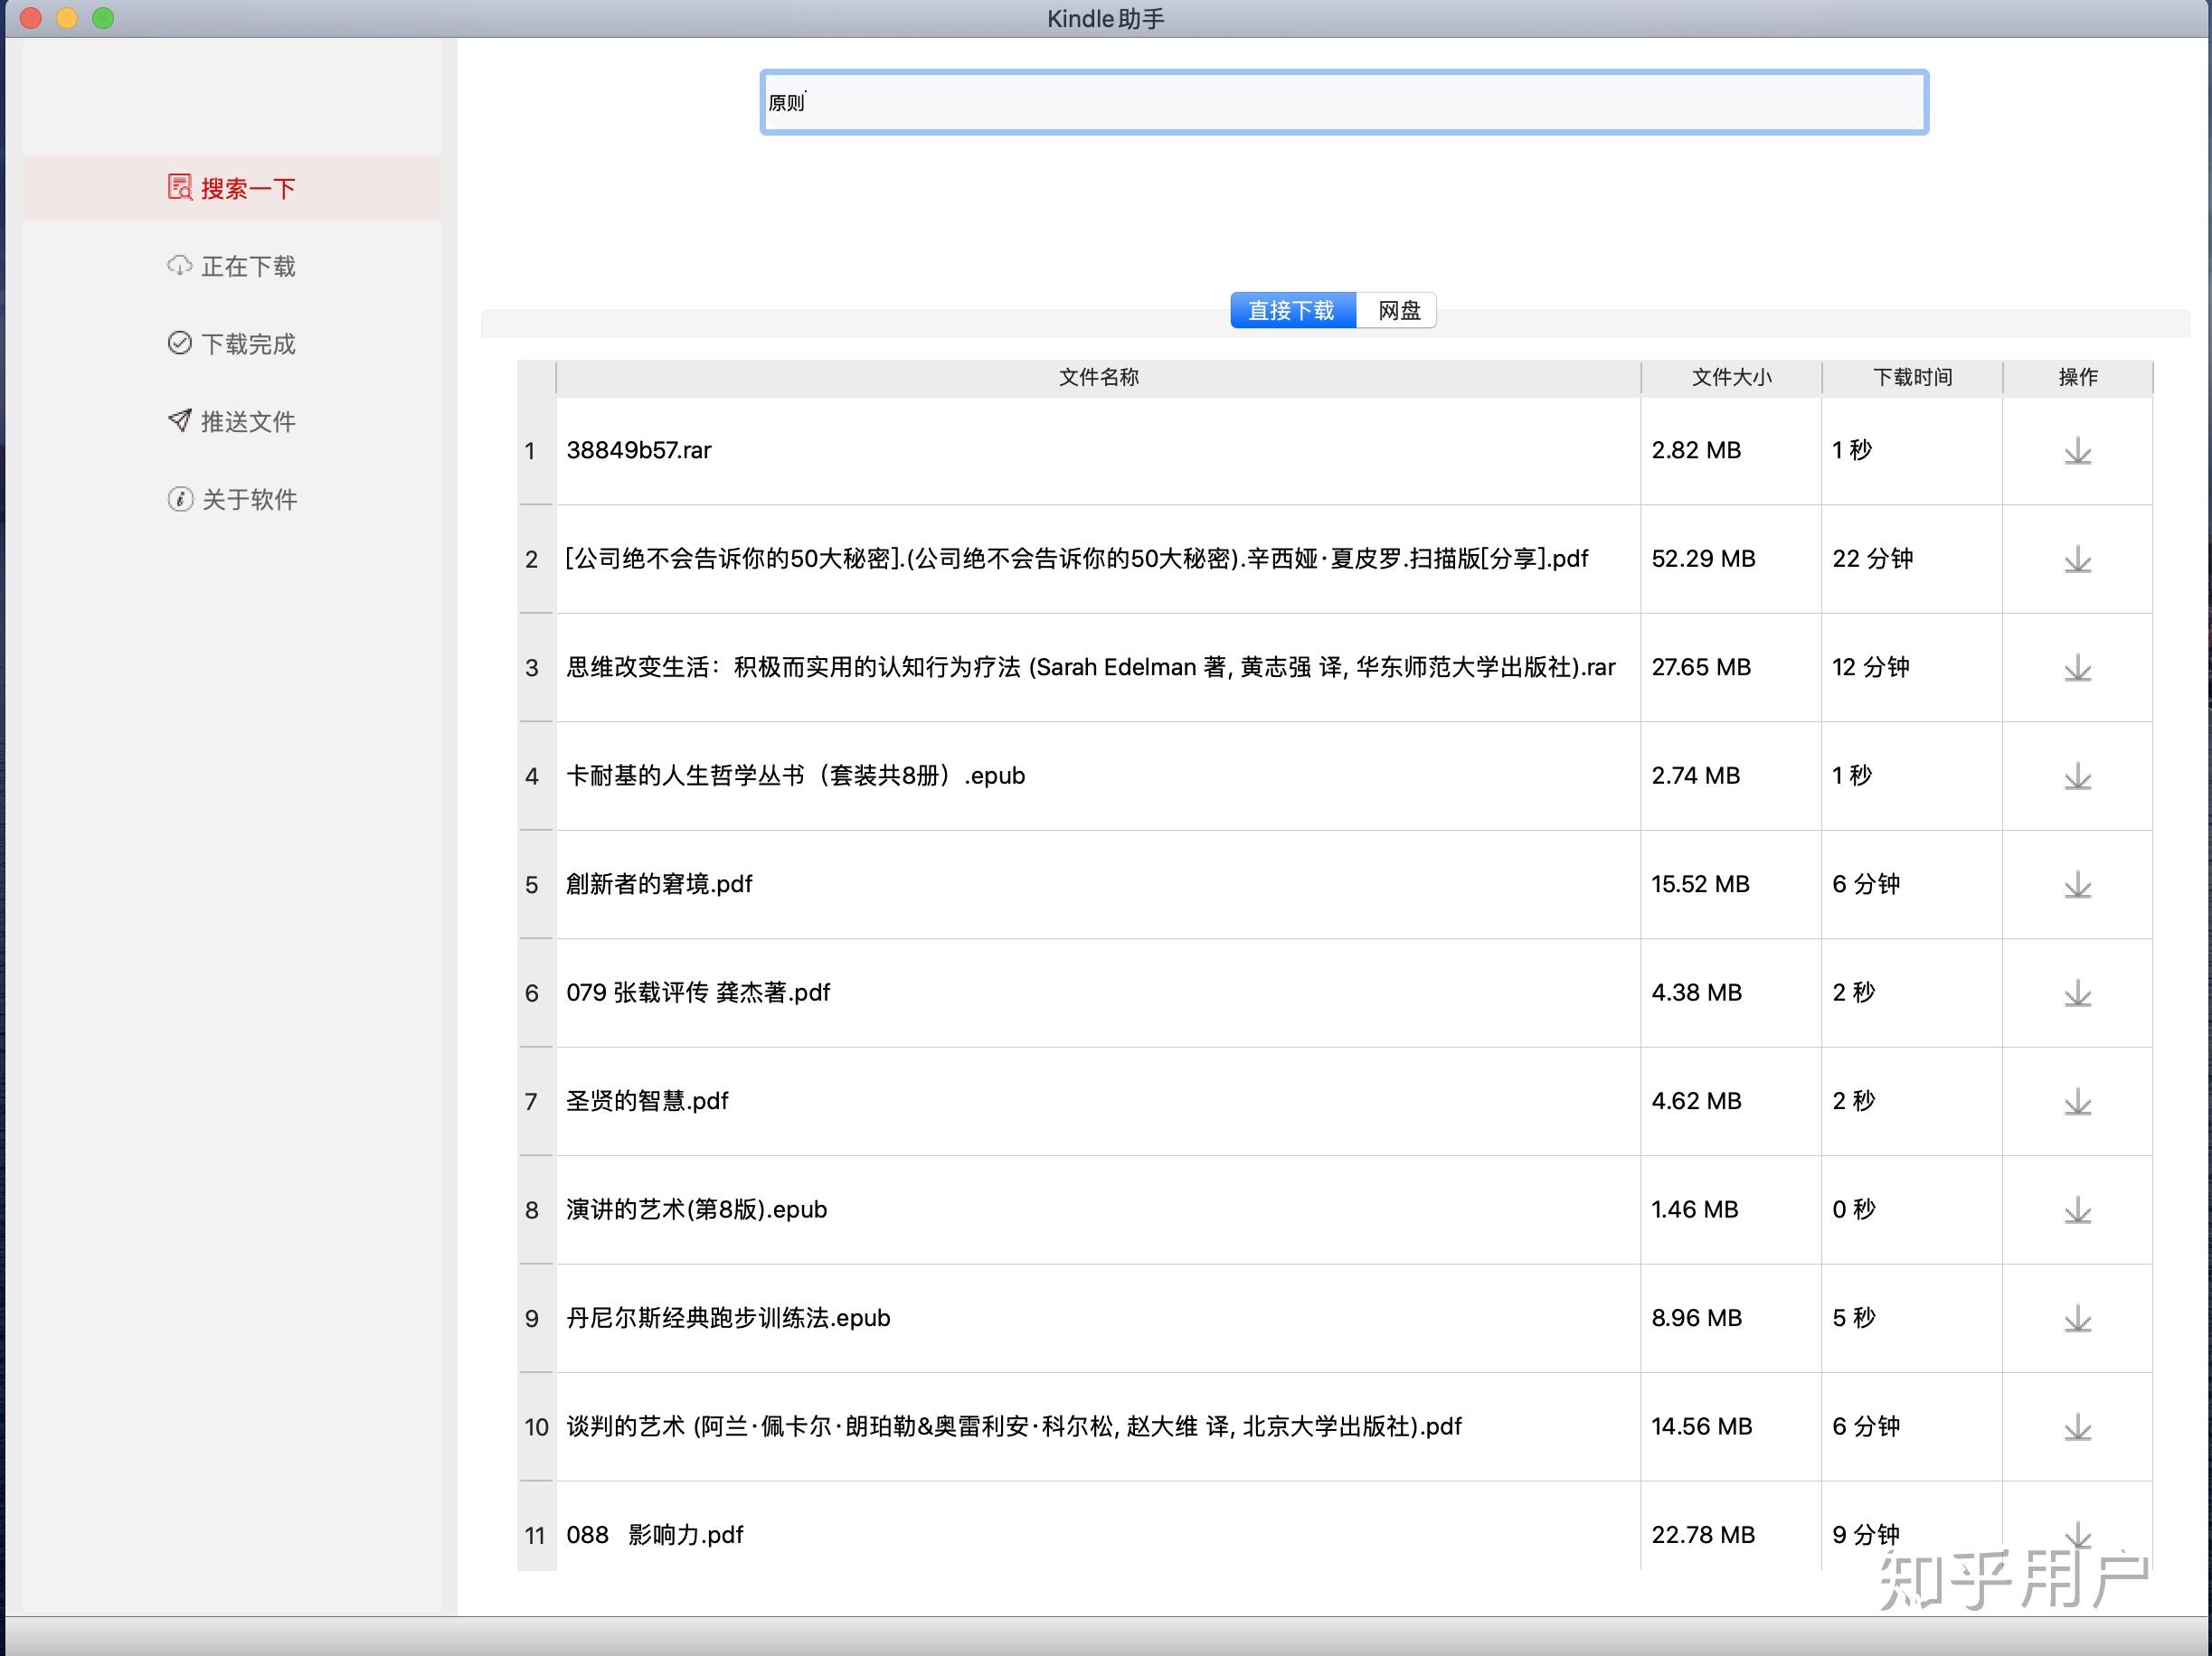Viewport: 2212px width, 1656px height.
Task: Download 演讲的艺术(第8版).epub
Action: coord(2077,1210)
